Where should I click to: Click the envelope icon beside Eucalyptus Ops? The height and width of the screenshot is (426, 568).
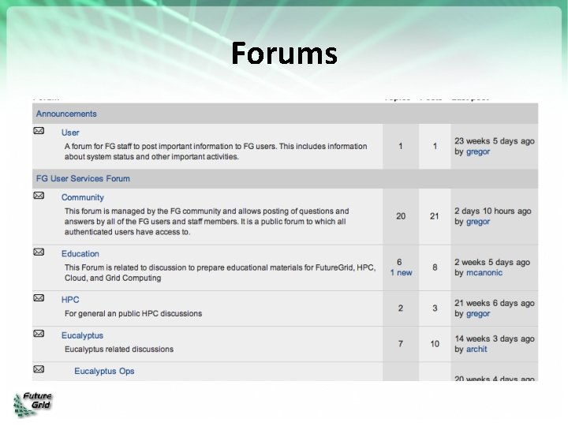coord(39,369)
